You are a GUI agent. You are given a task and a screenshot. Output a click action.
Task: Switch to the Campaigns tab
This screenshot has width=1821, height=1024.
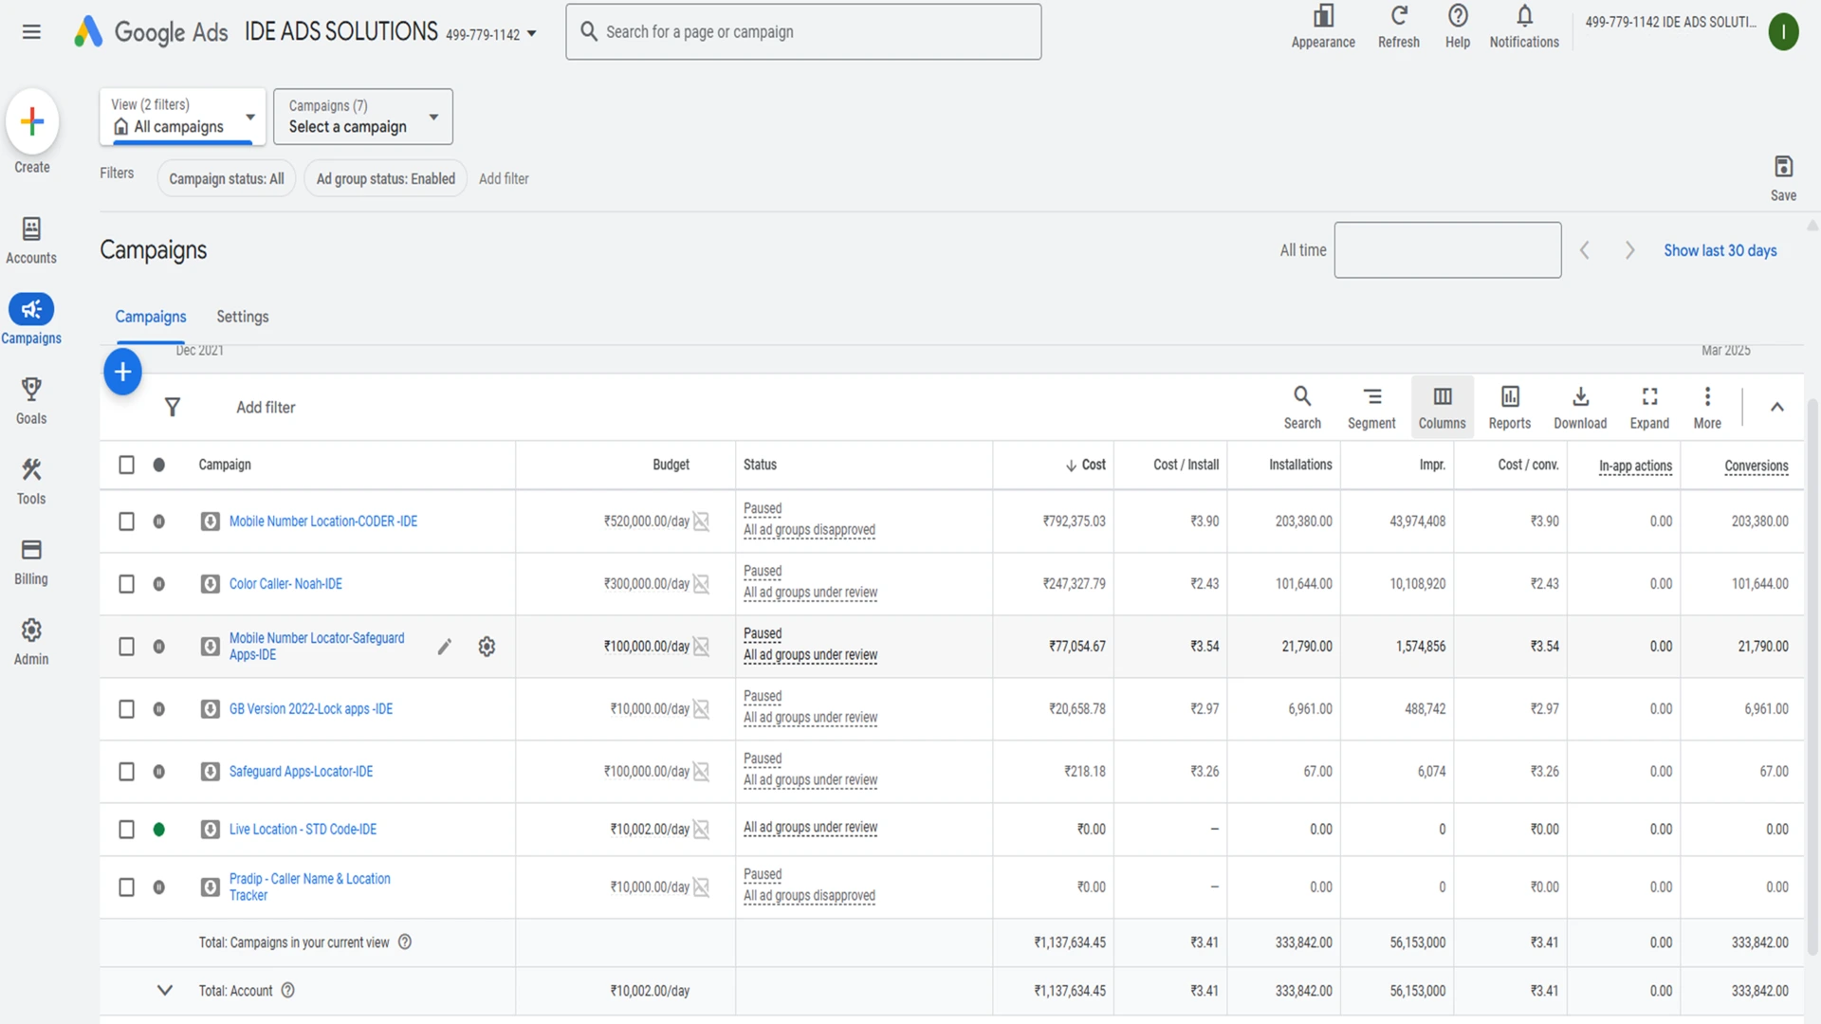151,317
